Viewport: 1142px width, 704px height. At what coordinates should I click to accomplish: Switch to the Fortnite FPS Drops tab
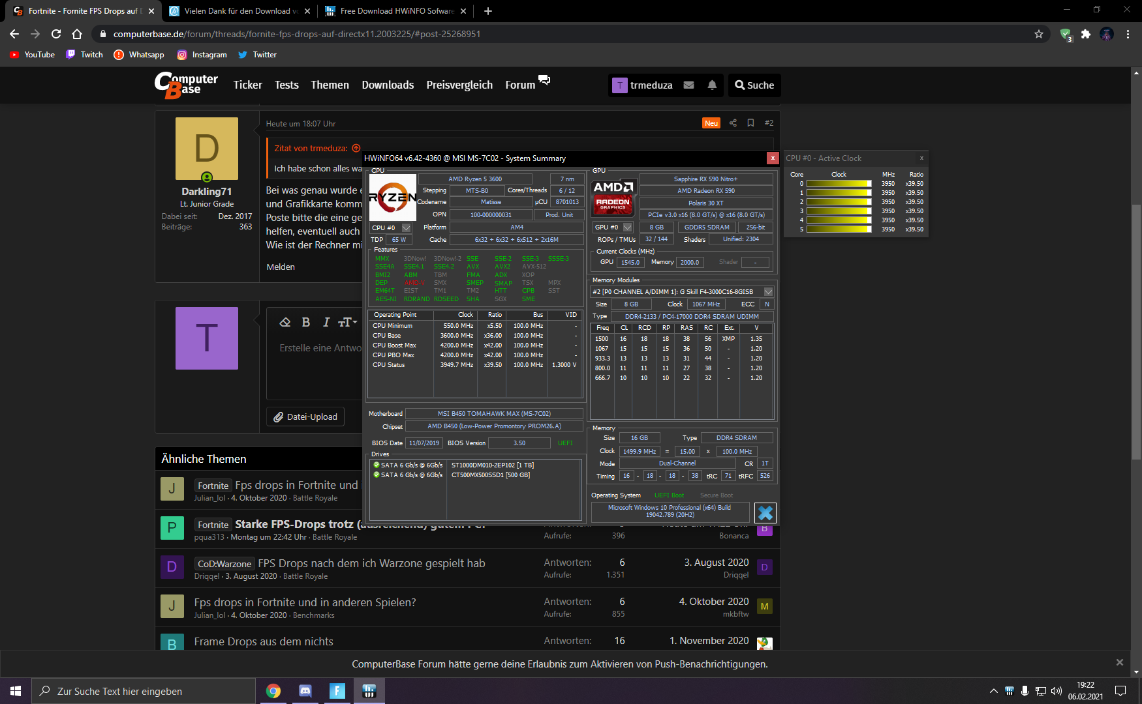point(84,11)
